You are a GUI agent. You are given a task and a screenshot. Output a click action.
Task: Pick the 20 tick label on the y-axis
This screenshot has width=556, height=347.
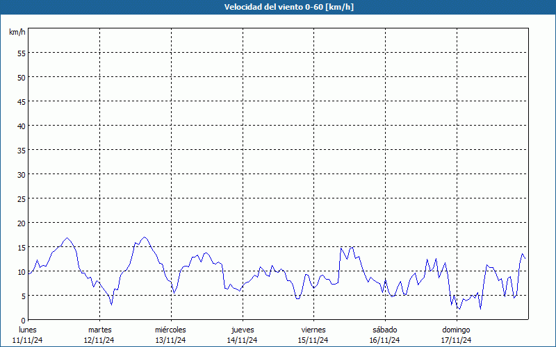21,223
